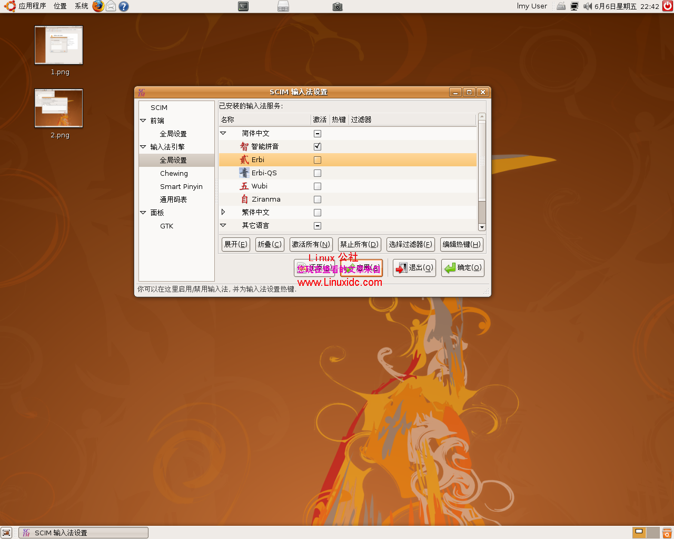Open the 系统 menu
674x539 pixels.
(x=81, y=6)
